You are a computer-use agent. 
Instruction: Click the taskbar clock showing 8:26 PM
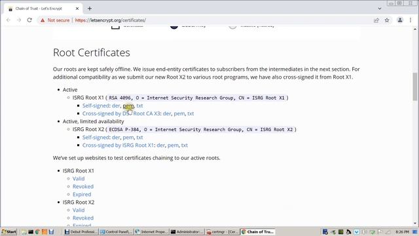click(403, 231)
